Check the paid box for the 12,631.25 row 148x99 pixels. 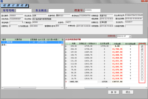point(142,61)
